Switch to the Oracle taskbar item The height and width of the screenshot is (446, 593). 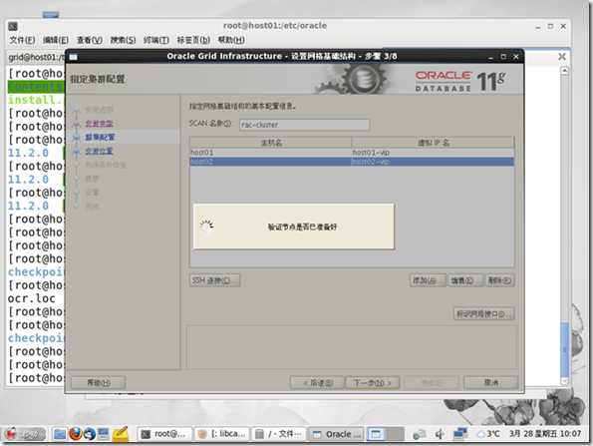click(336, 434)
